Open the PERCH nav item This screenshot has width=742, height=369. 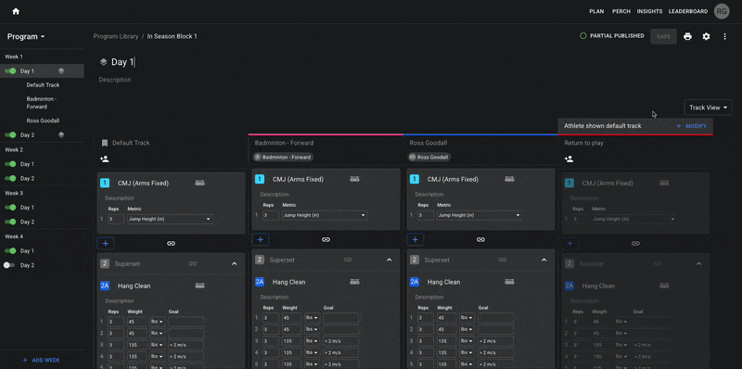click(621, 11)
